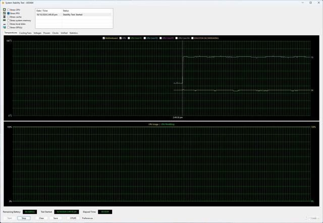Uncheck the Stress FPU checkbox
The height and width of the screenshot is (223, 323).
click(9, 13)
